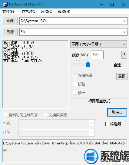Screen dimensions: 129x165
Task: Open the 不同（大小/日期）copy mode dropdown
Action: 98,44
